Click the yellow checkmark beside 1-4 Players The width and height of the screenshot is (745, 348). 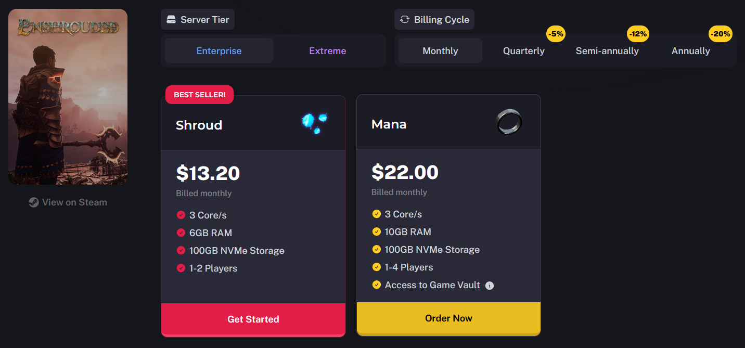(x=377, y=267)
